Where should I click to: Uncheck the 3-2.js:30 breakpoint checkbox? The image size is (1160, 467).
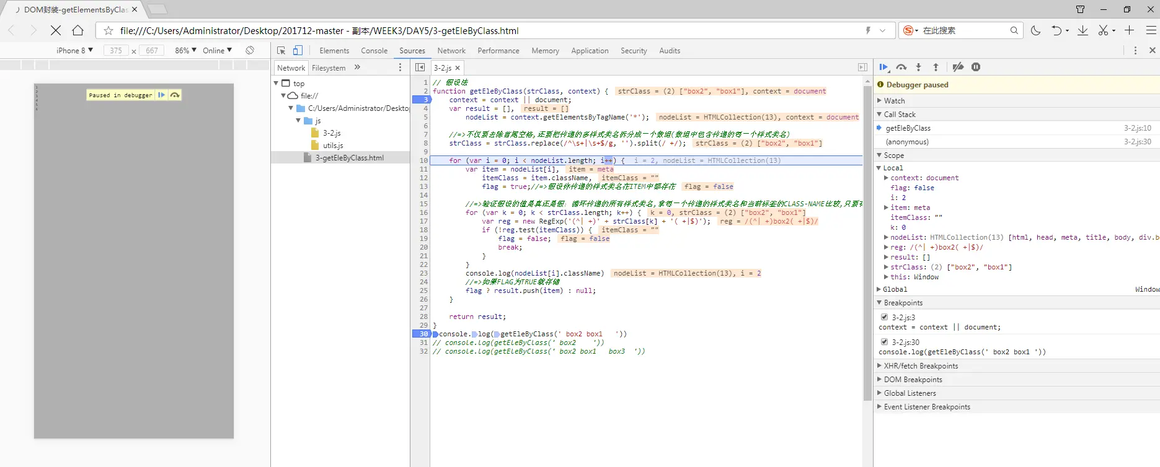tap(885, 342)
